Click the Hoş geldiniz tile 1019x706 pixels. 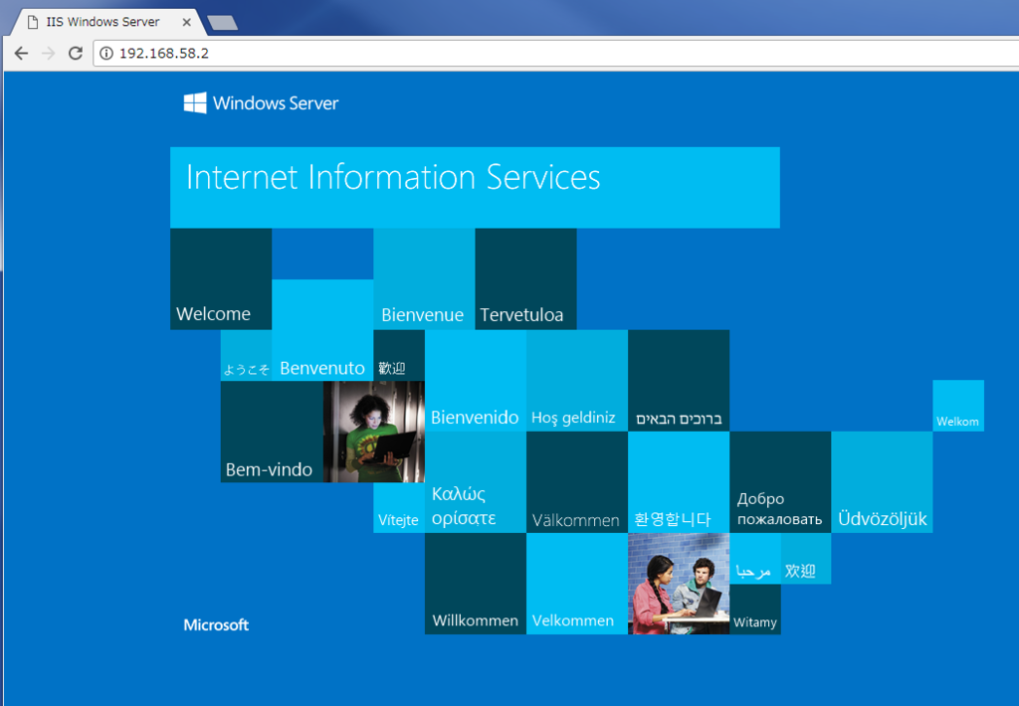click(x=577, y=381)
